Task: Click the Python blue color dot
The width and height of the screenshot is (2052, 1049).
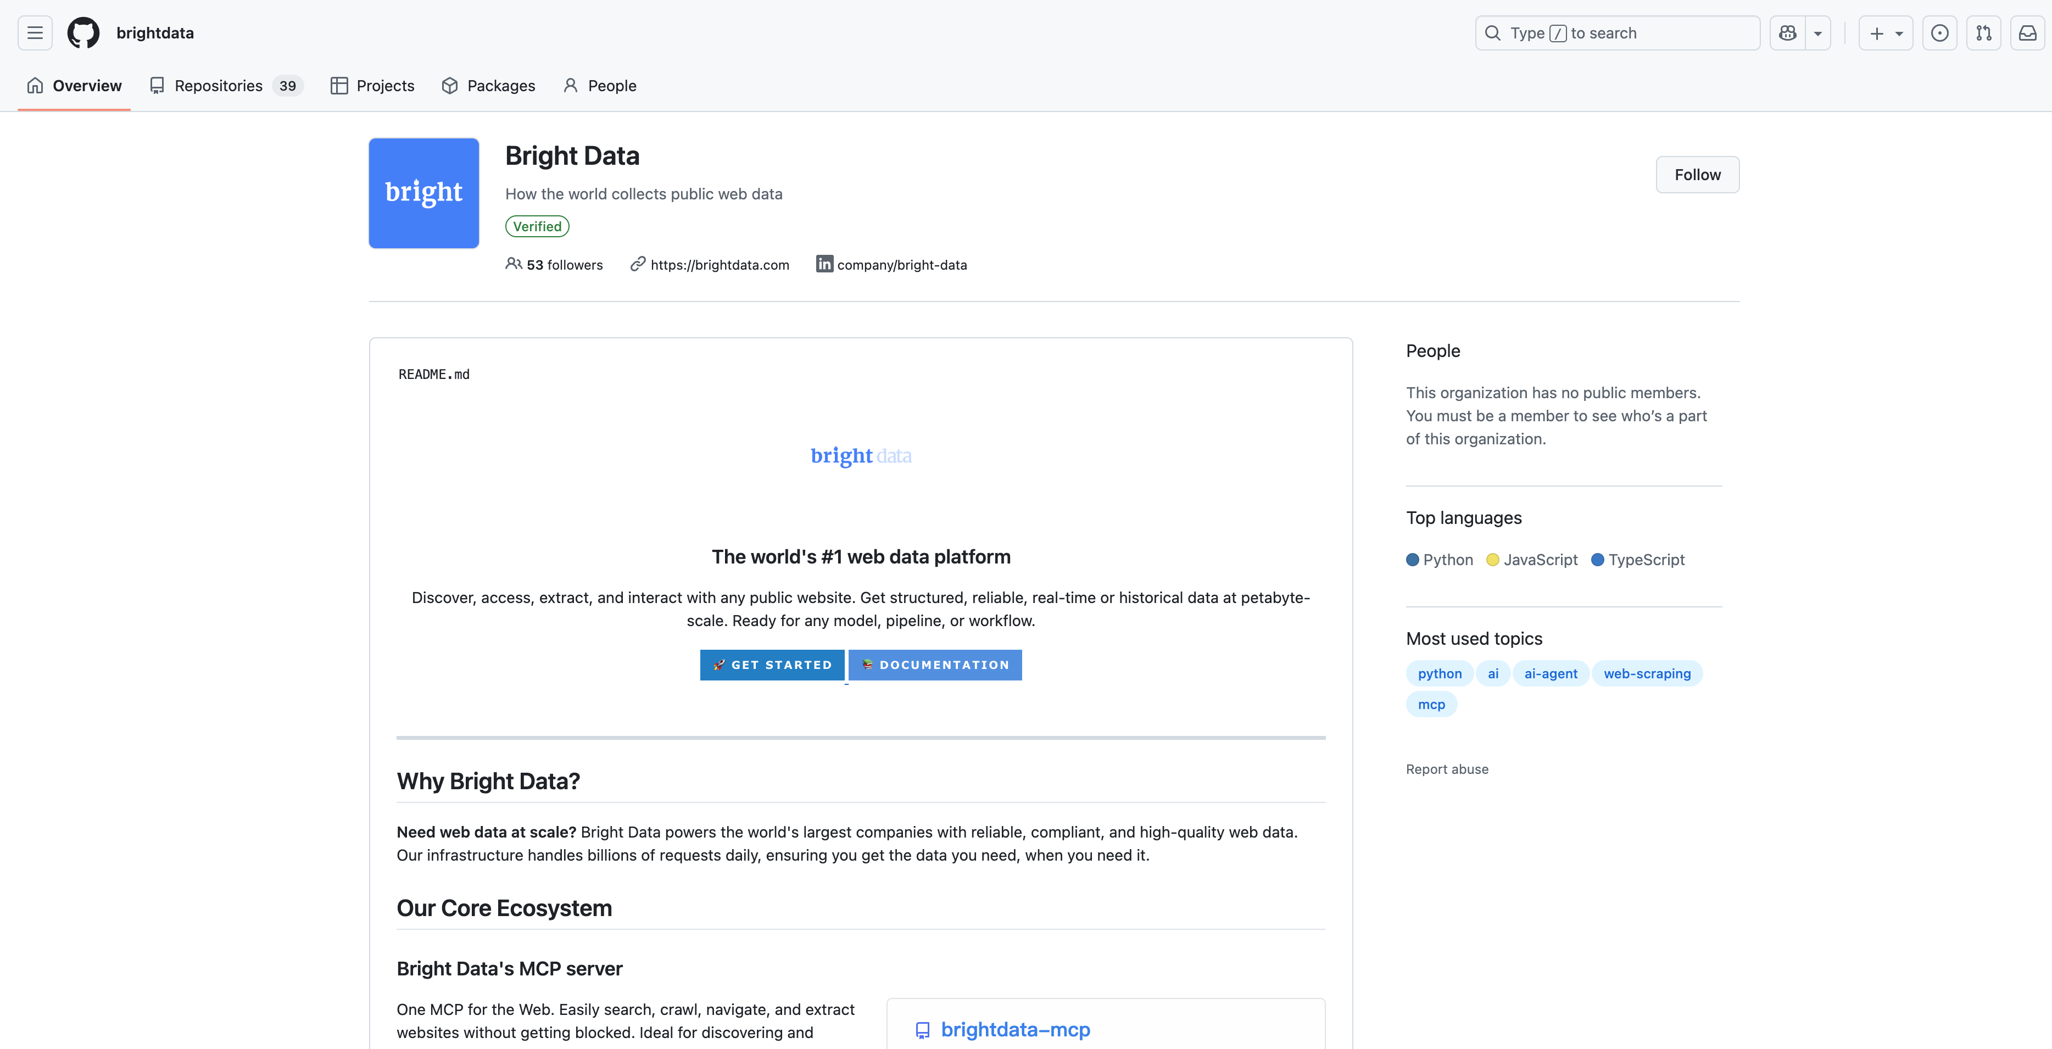Action: [1412, 560]
